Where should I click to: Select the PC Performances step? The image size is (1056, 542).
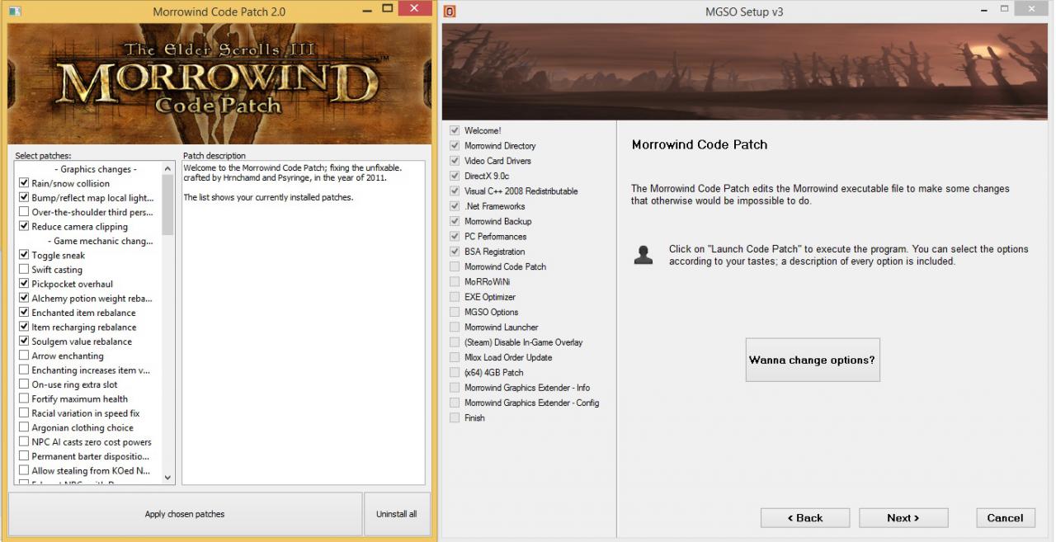(488, 237)
